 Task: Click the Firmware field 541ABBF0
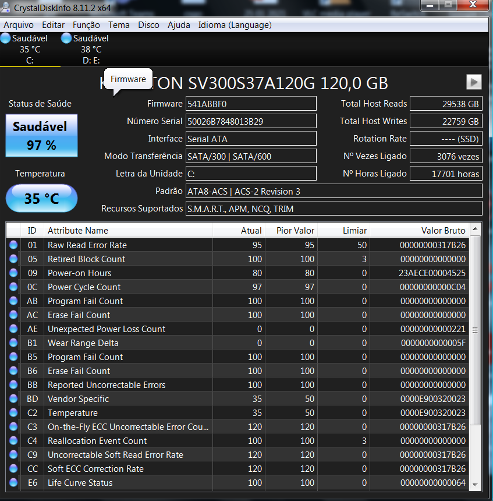point(251,104)
